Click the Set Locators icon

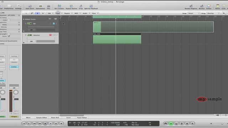tap(59, 7)
